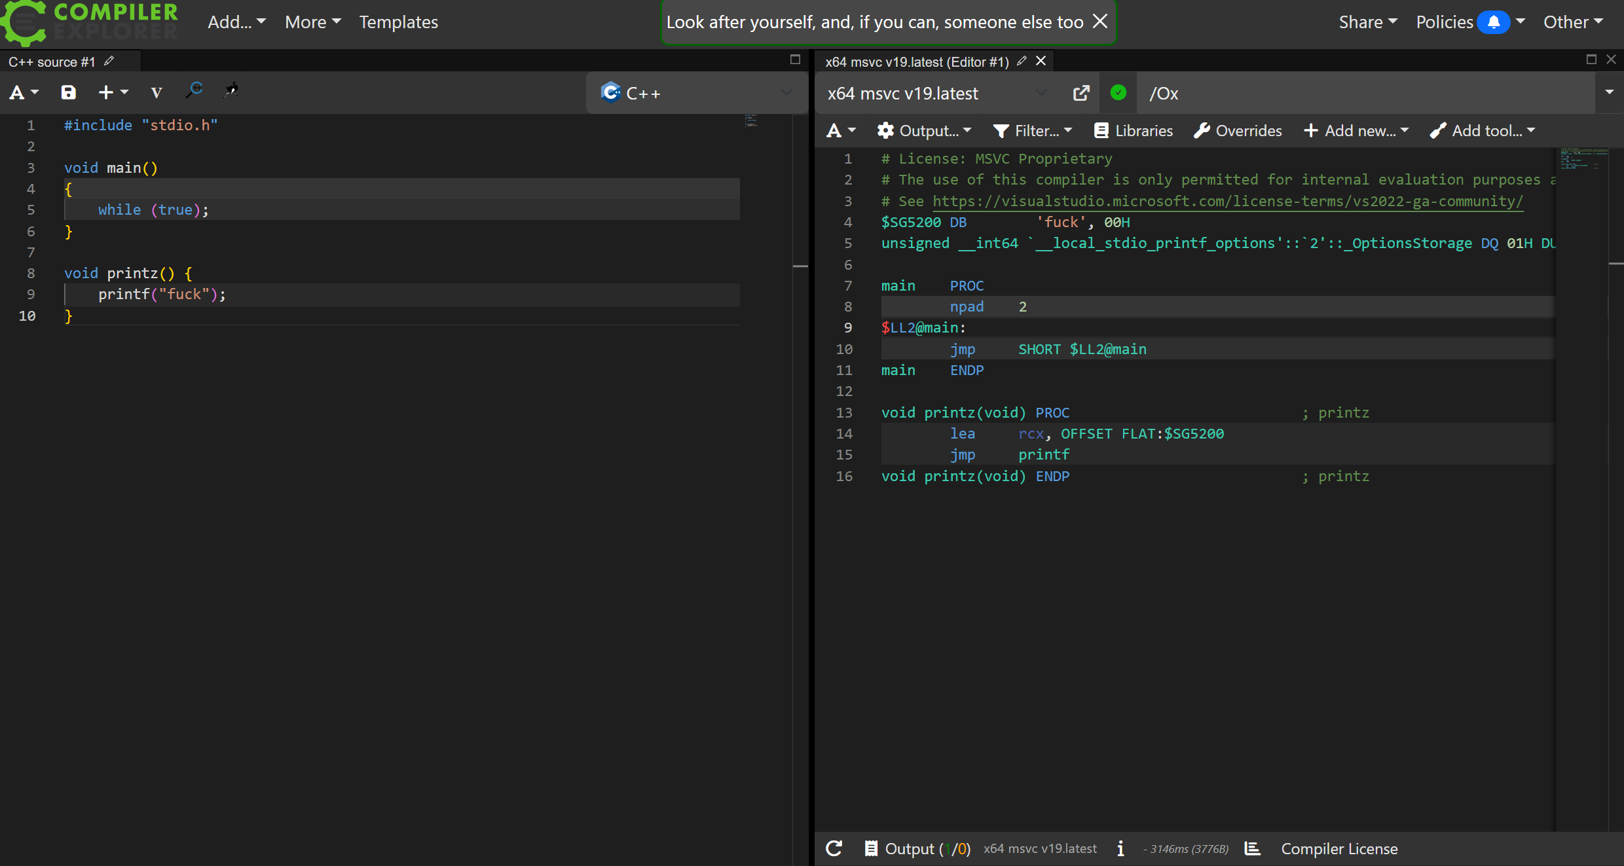Click the recompile refresh icon
The height and width of the screenshot is (866, 1624).
click(x=834, y=848)
